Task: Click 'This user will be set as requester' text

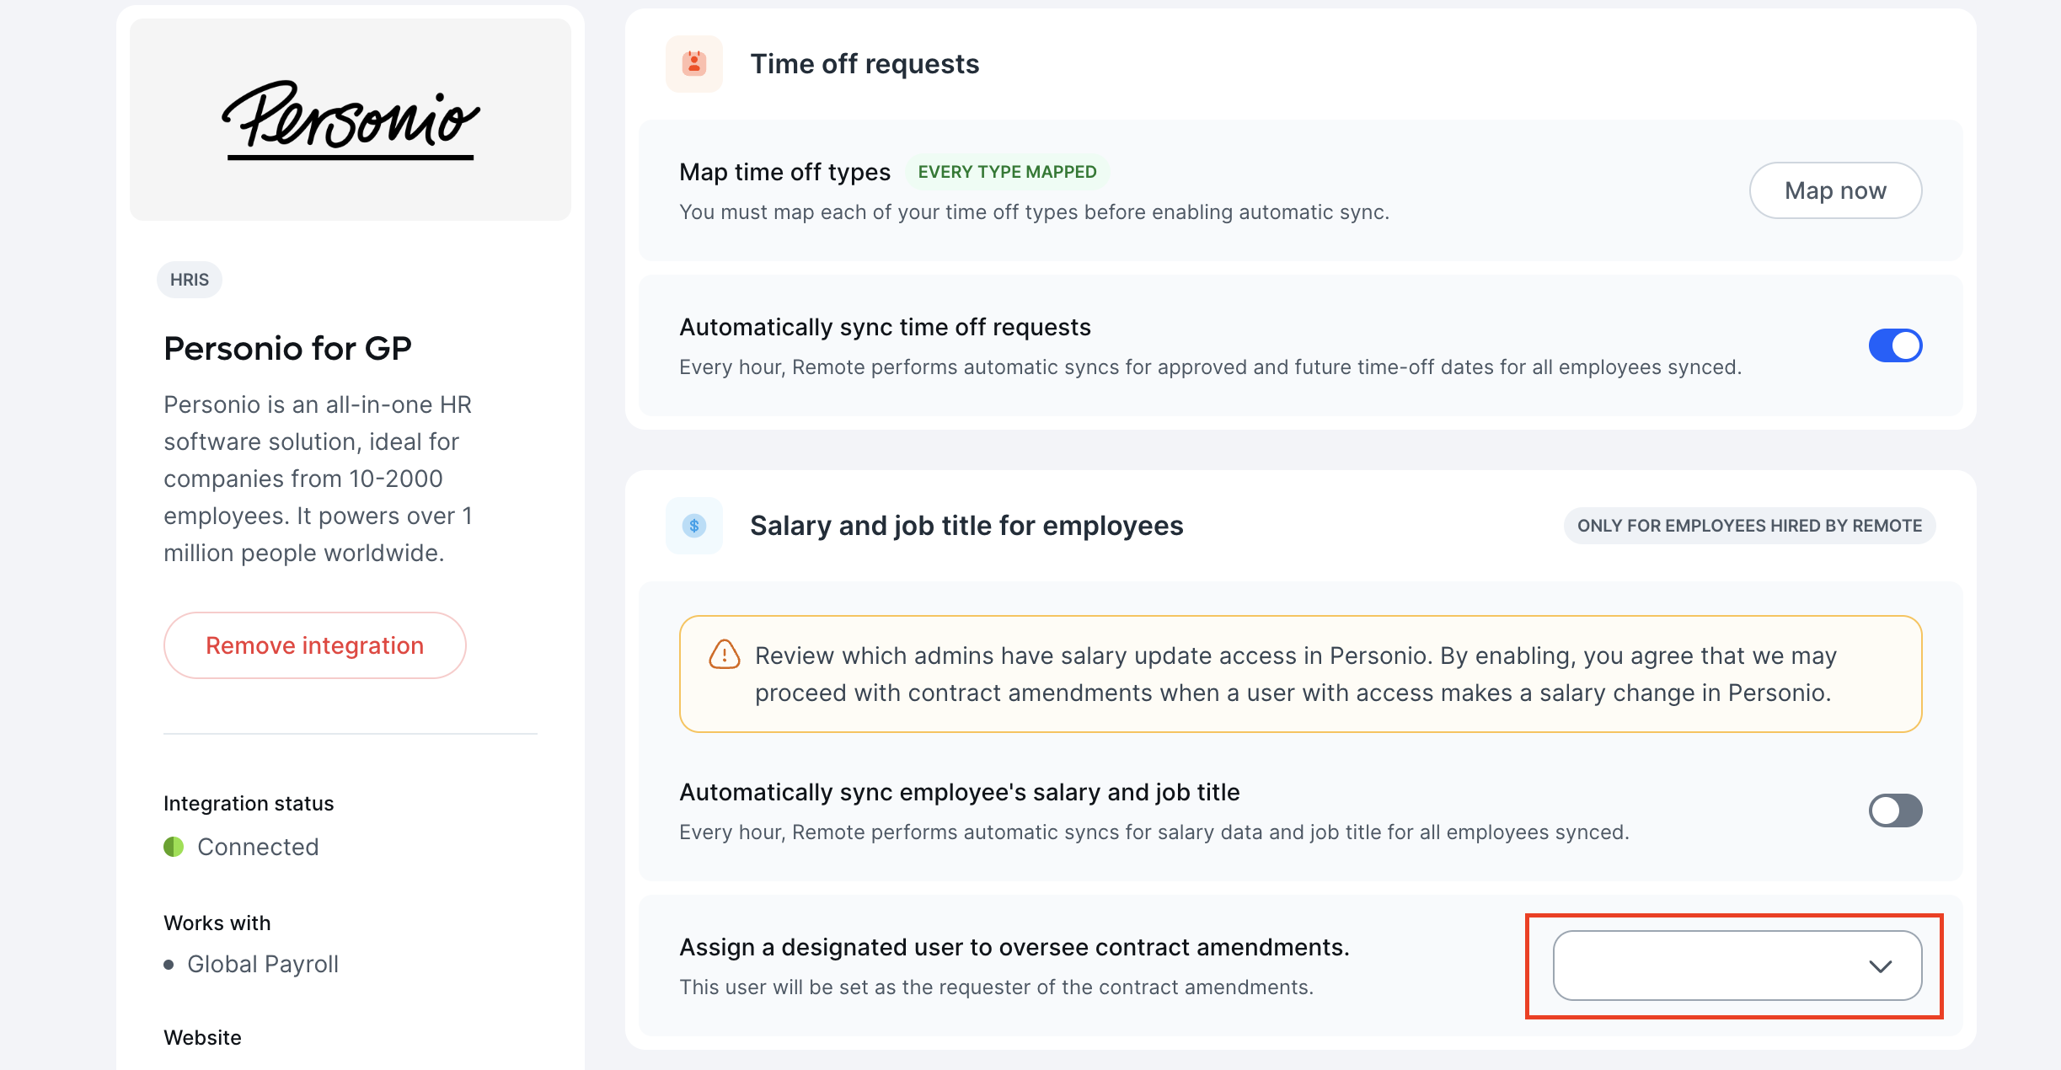Action: 997,987
